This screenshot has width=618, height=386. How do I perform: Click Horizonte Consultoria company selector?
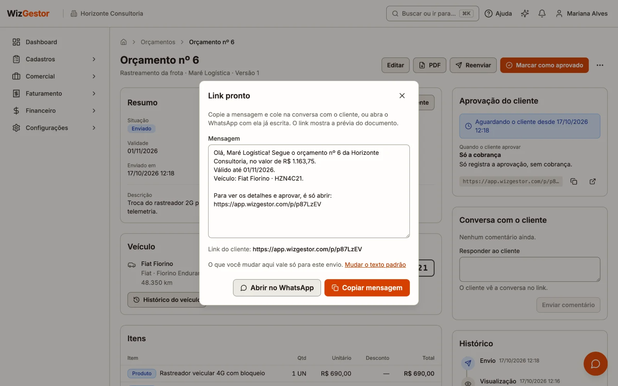[x=107, y=14]
